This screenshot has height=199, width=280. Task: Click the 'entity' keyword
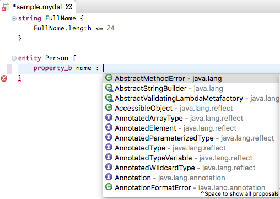coord(30,58)
